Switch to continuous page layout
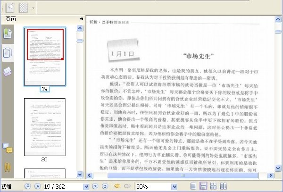Viewport: 283px width, 192px height. pyautogui.click(x=203, y=186)
